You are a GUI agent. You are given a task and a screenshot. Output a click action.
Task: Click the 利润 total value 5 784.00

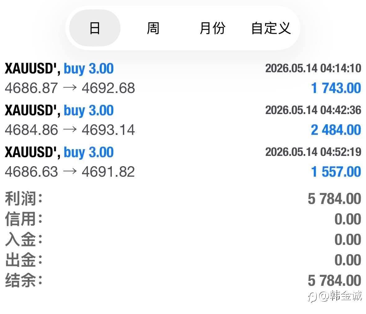tap(334, 199)
